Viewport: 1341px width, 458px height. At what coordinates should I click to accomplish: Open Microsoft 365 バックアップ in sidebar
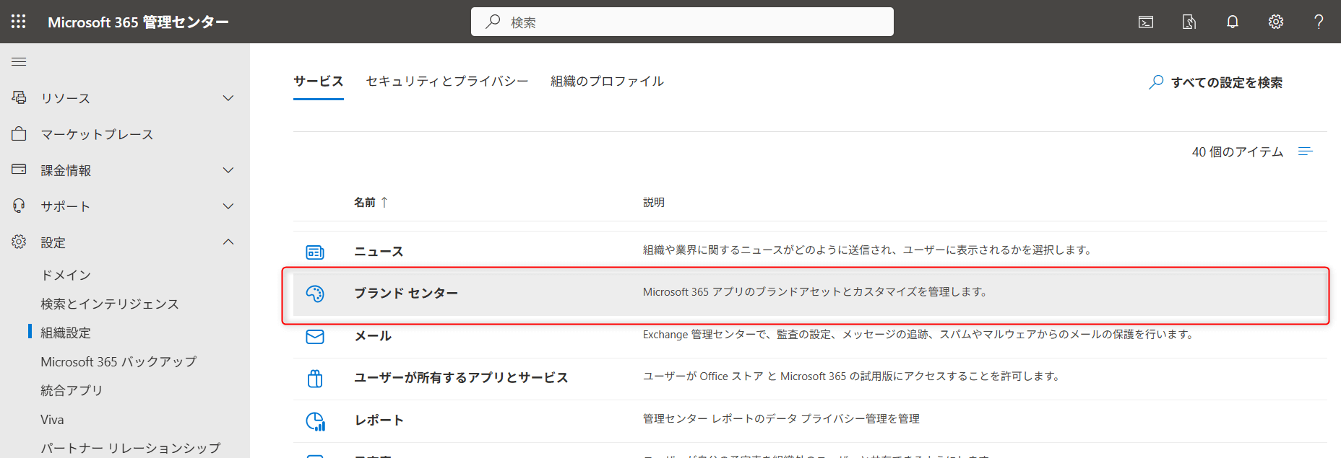coord(118,361)
